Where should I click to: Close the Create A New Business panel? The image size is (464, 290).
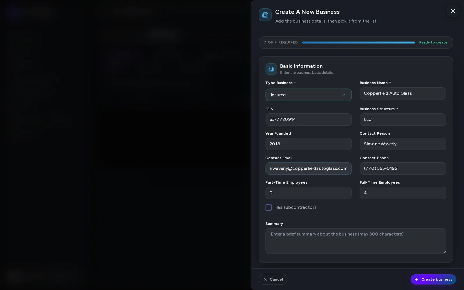453,11
